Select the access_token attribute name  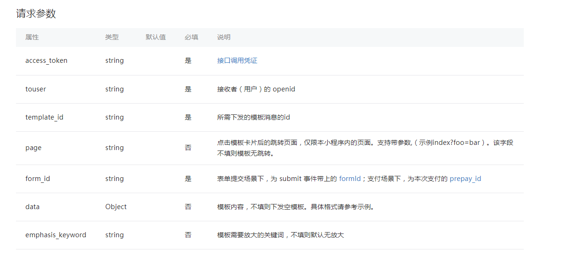point(46,60)
